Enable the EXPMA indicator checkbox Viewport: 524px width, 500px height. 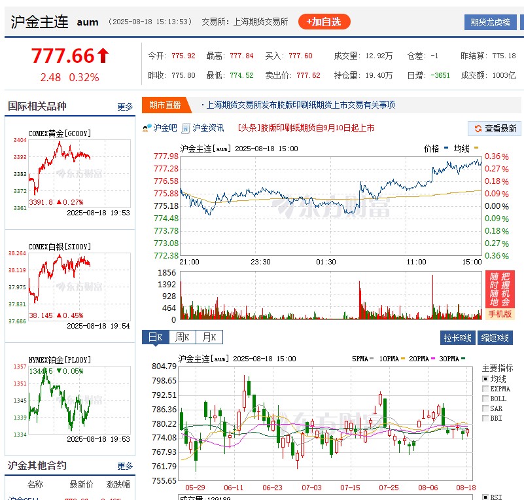(485, 388)
